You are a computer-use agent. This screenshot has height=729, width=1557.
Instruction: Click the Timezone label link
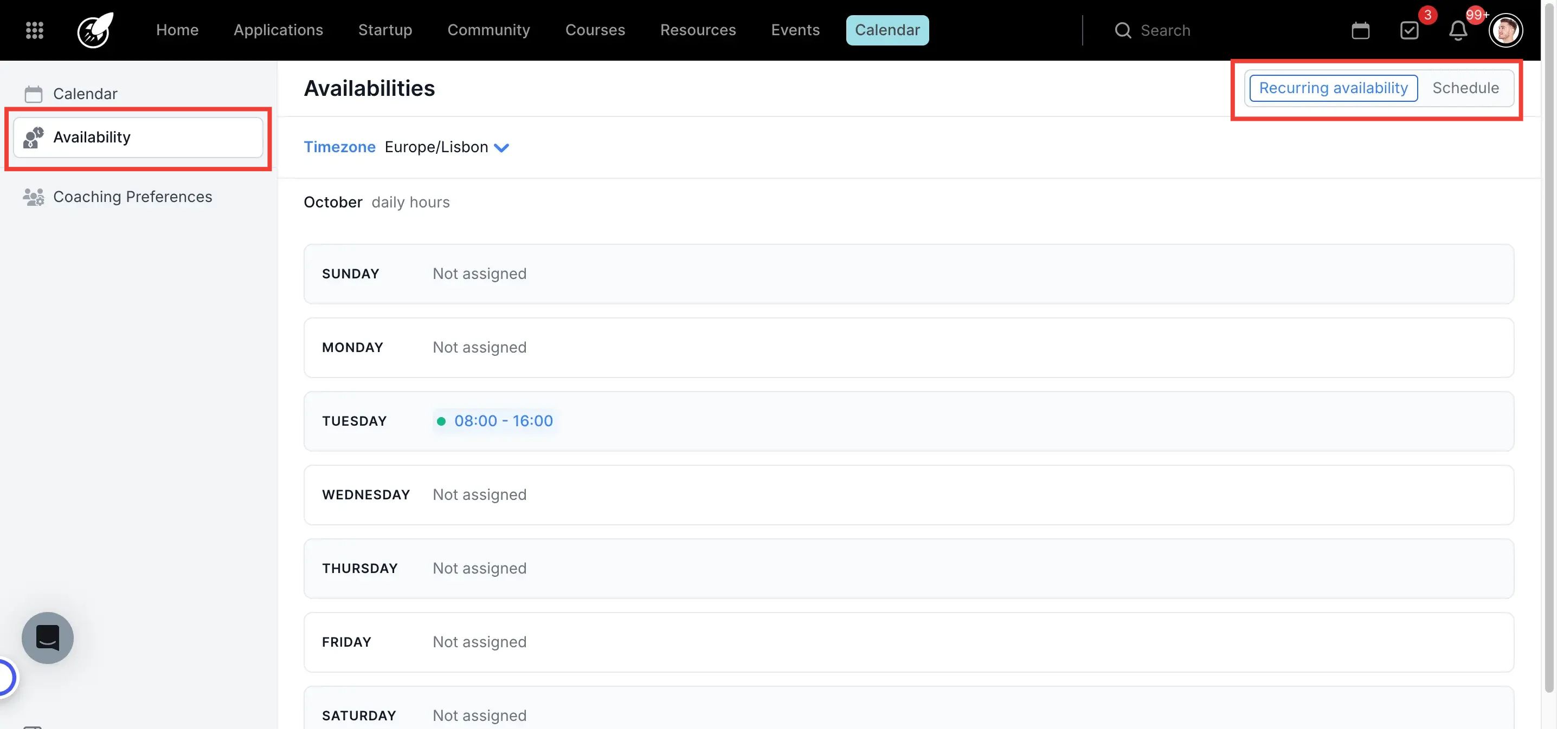point(339,147)
